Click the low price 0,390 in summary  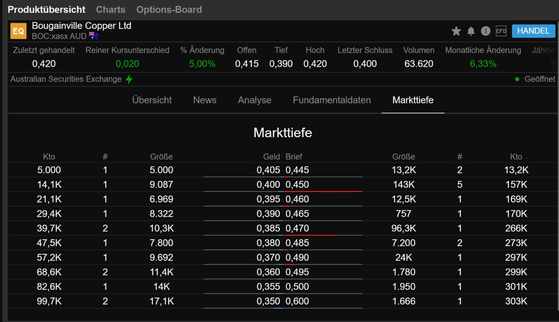coord(281,64)
